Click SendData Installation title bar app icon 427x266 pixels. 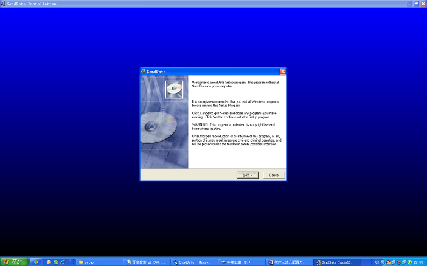tap(3, 4)
